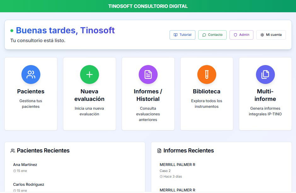Image resolution: width=296 pixels, height=193 pixels.
Task: Click the orange test tube Biblioteca icon
Action: click(207, 74)
